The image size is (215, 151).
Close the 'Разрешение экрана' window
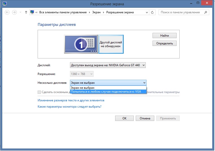(207, 3)
